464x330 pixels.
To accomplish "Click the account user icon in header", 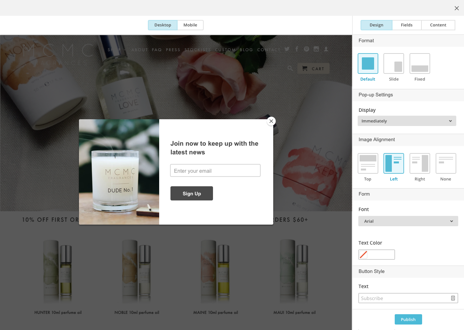I will pyautogui.click(x=326, y=49).
